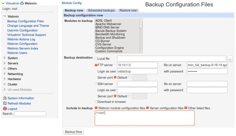Click the Local file path field
This screenshot has height=136, width=236.
tap(172, 59)
